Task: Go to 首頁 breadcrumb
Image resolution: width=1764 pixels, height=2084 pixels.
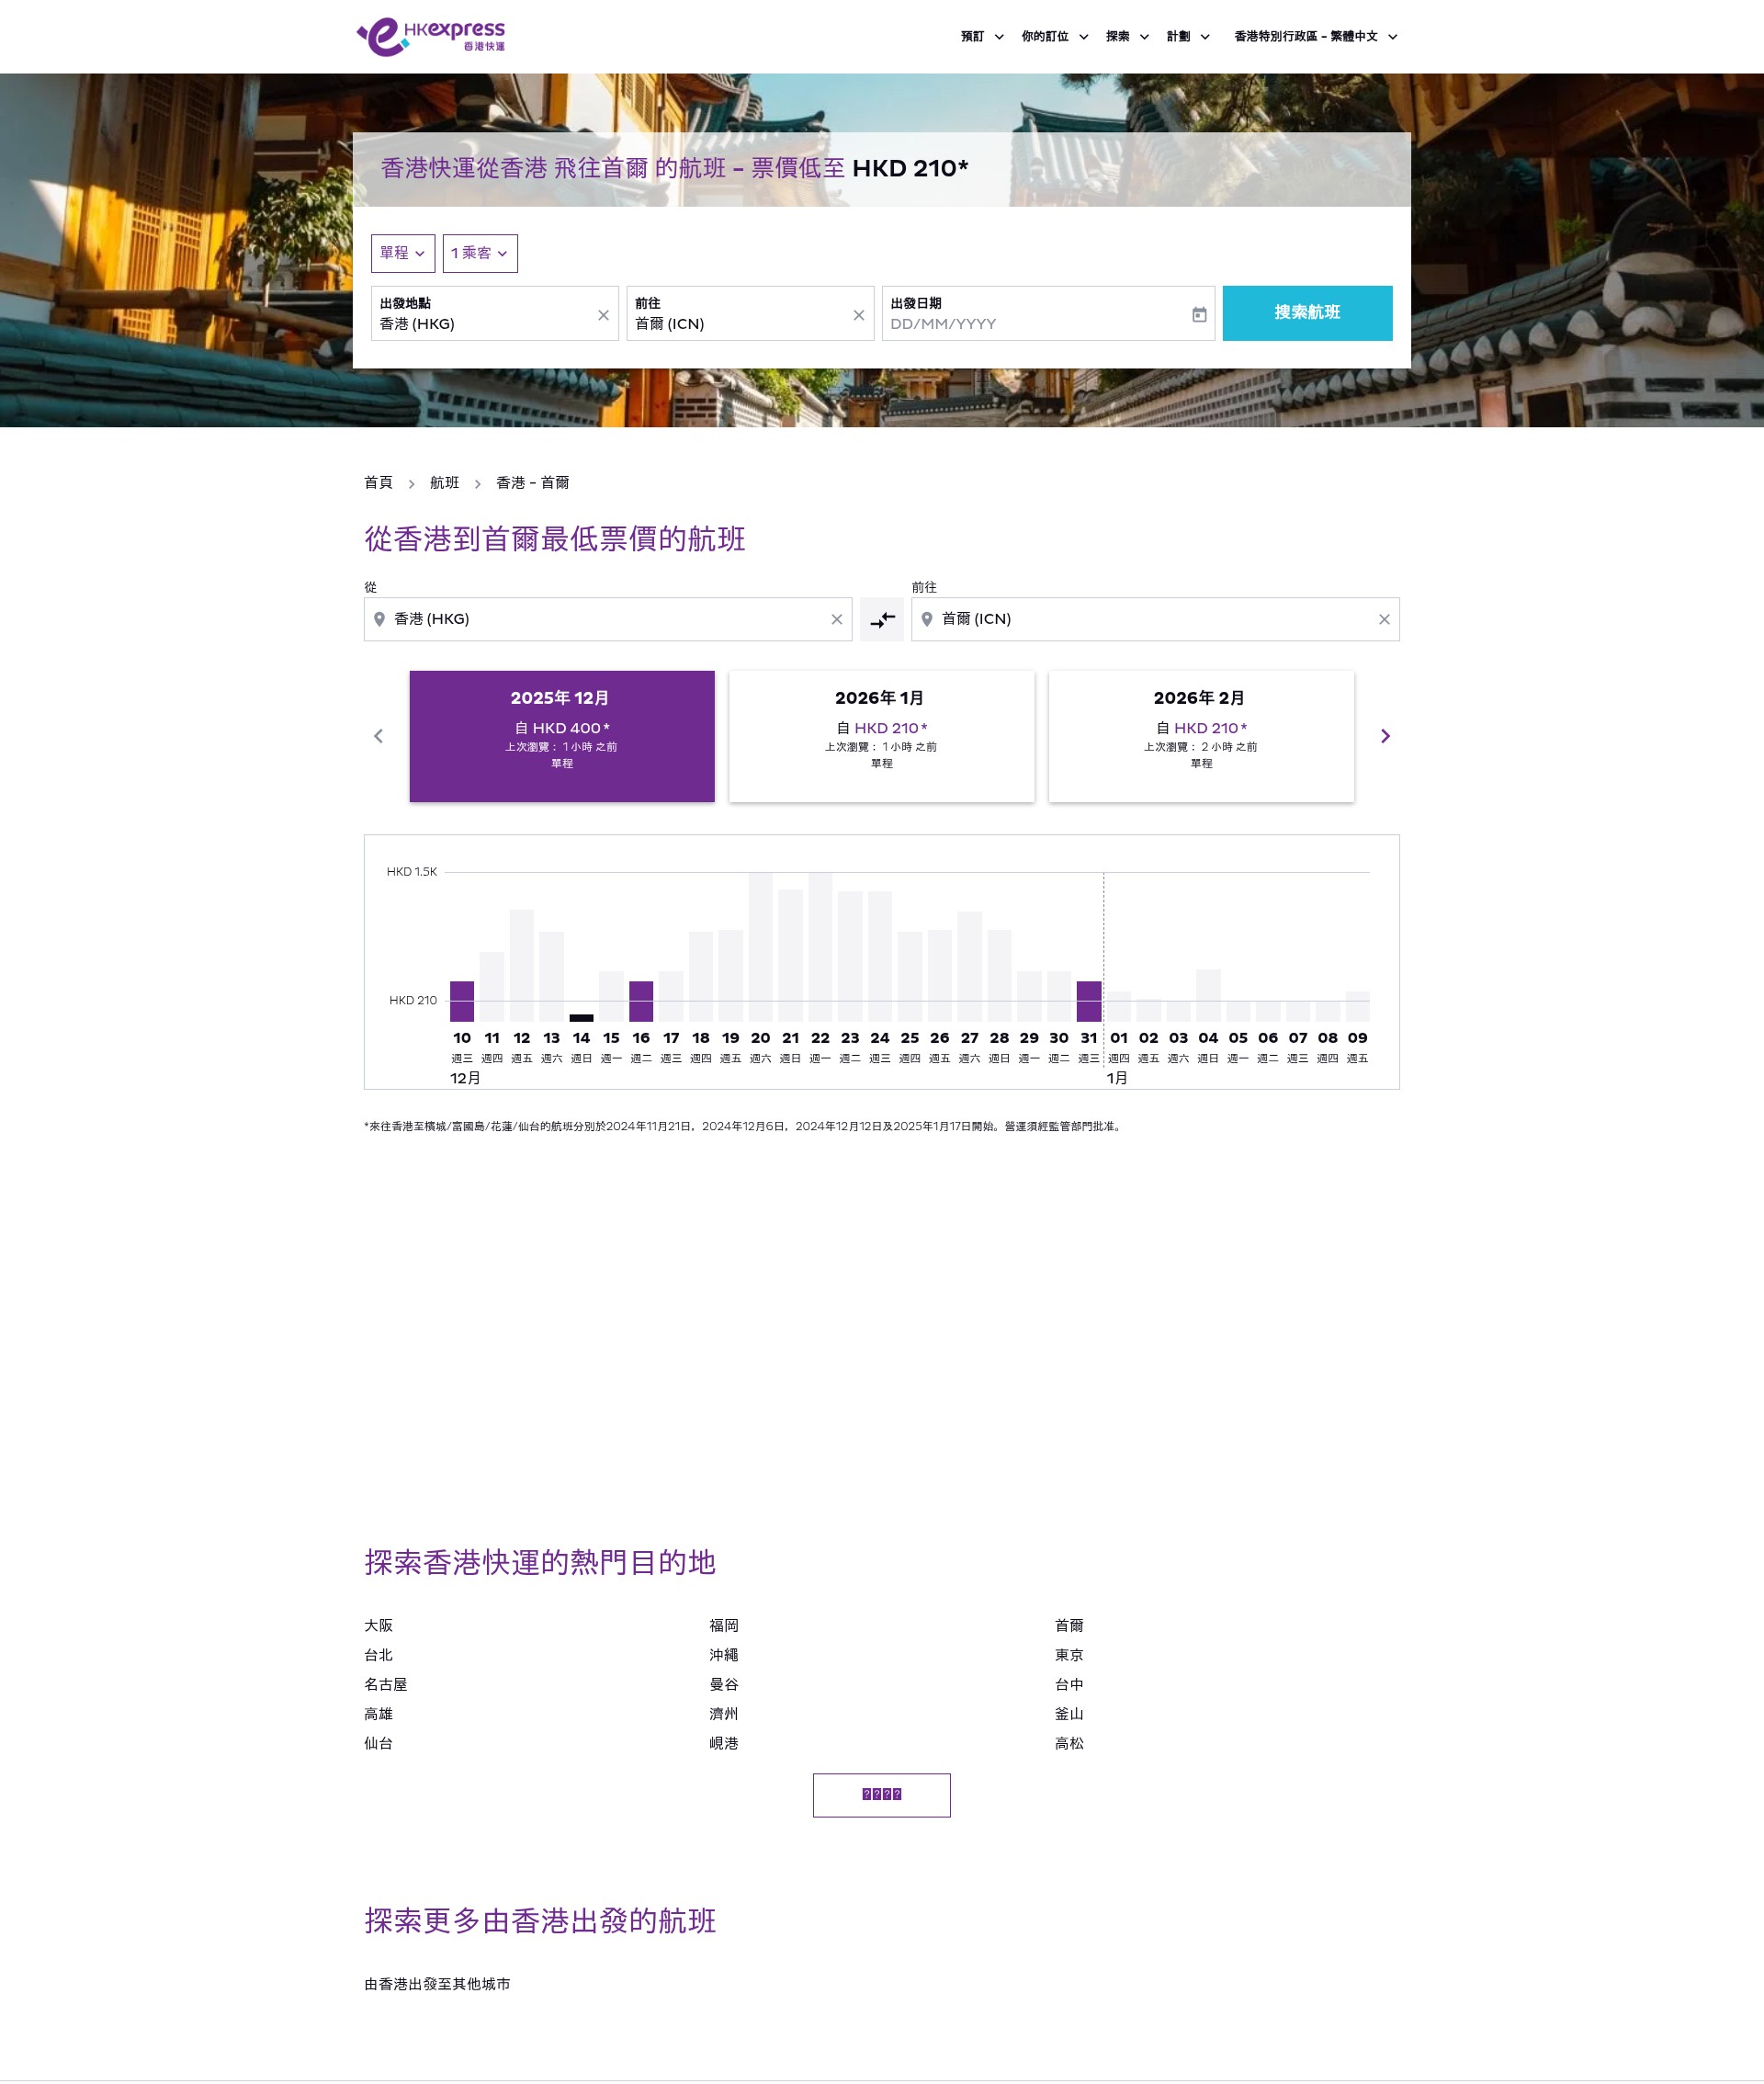Action: click(378, 483)
